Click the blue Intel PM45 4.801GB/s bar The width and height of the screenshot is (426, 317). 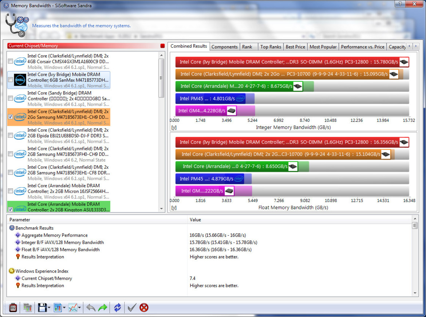point(210,99)
